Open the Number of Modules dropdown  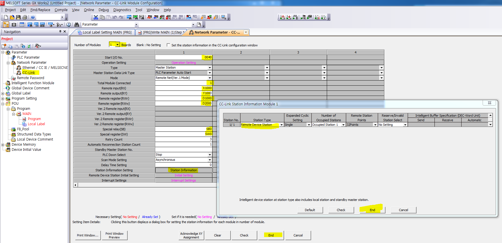coord(117,45)
